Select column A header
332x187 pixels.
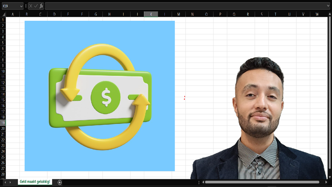tap(13, 14)
